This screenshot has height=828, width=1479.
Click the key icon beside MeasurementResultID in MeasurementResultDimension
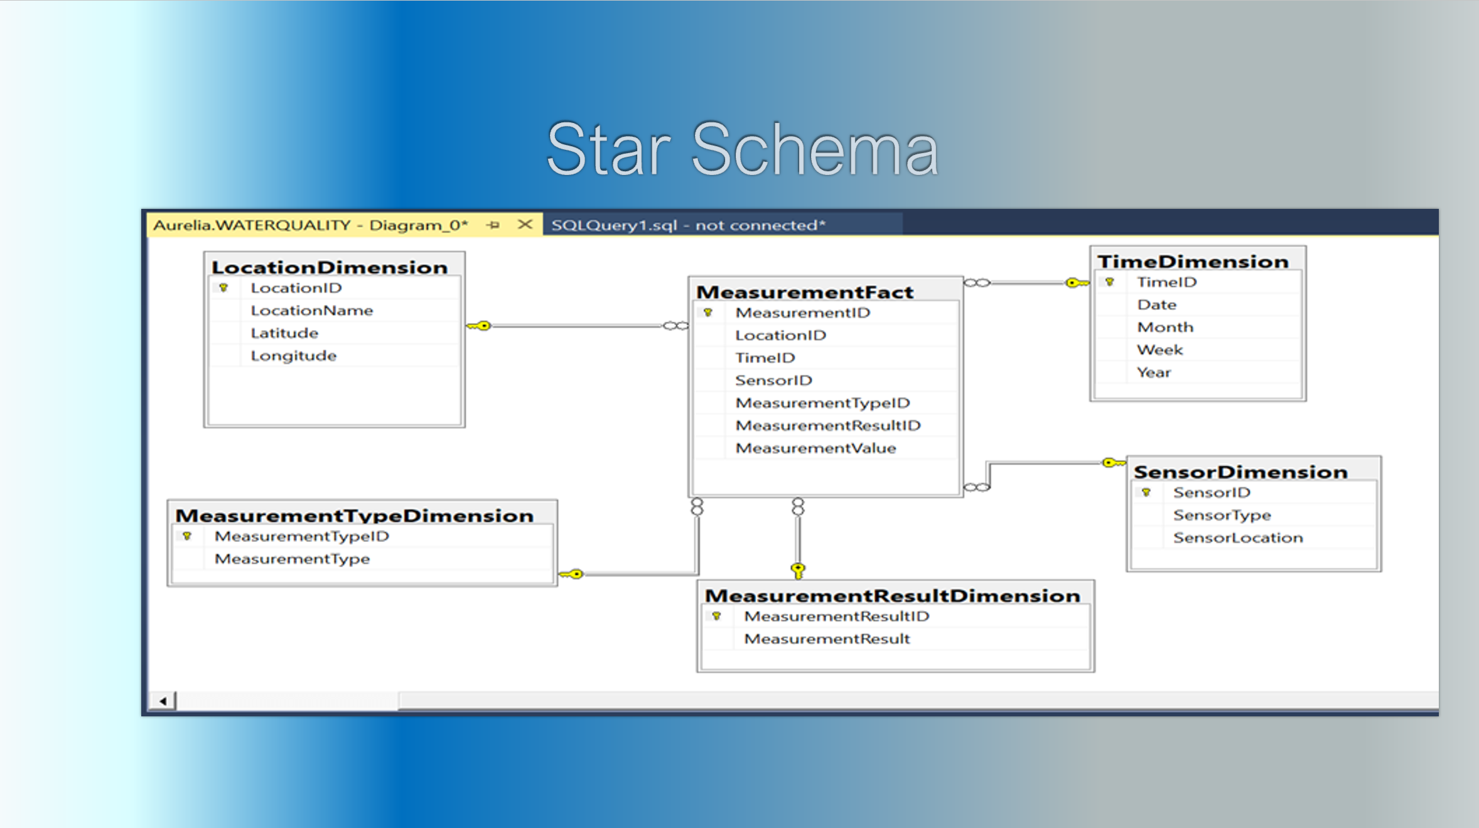click(x=716, y=616)
